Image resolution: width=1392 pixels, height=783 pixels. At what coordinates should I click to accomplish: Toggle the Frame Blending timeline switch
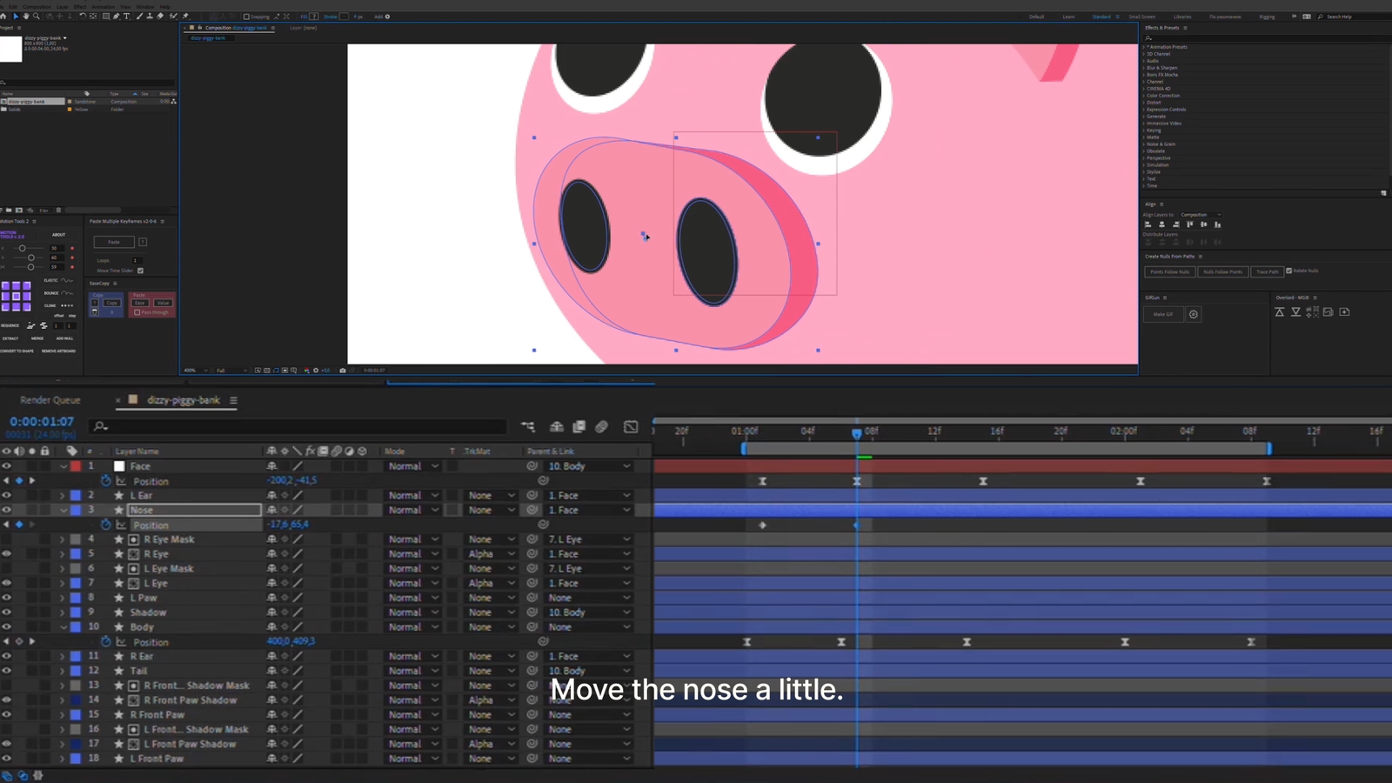tap(579, 426)
